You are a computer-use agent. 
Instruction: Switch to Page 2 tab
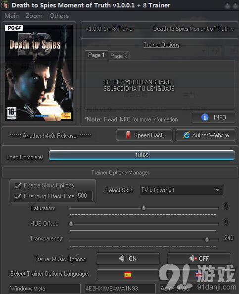[x=119, y=56]
